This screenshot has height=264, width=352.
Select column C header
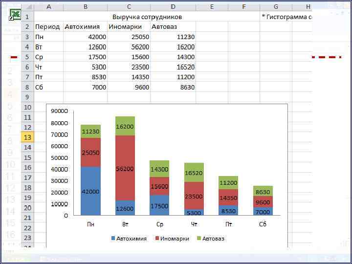point(129,7)
